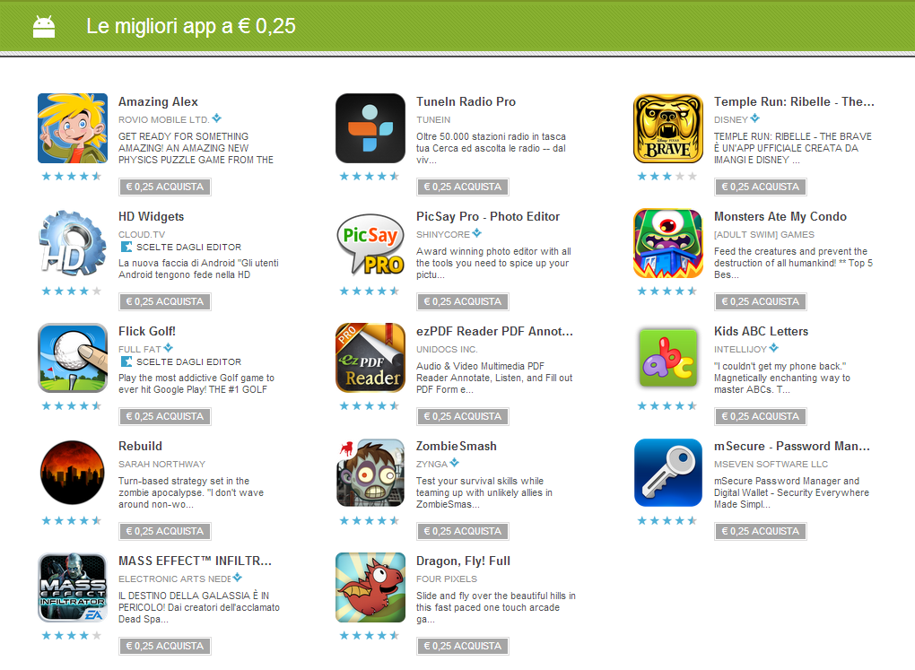Open the Amazing Alex app icon
915x670 pixels.
73,128
